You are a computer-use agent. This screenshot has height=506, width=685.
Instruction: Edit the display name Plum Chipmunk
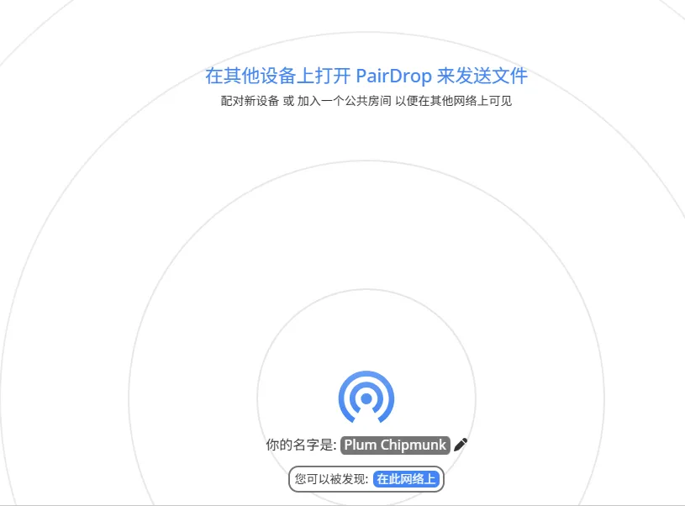[x=395, y=445]
